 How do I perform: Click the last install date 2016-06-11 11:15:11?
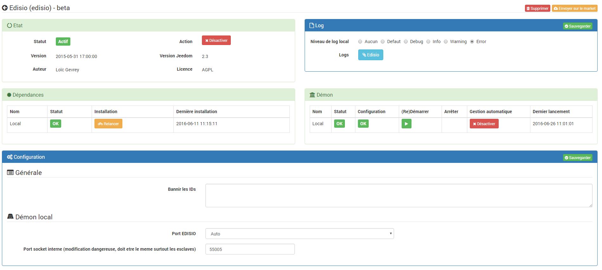[197, 124]
